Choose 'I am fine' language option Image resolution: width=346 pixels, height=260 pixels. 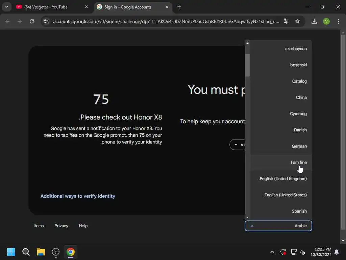281,162
